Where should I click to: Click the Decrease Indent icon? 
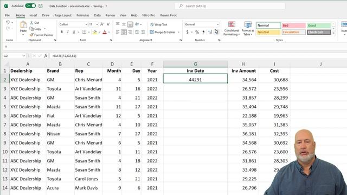(137, 32)
